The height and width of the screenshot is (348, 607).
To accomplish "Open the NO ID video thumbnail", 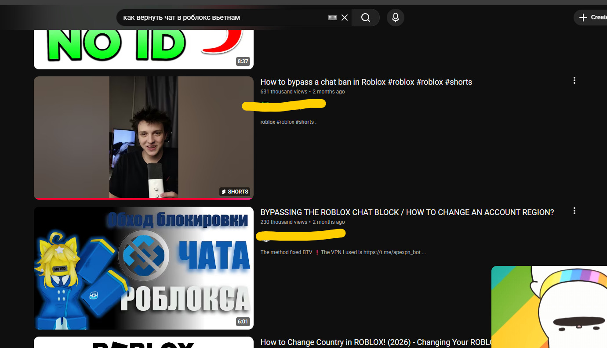I will tap(144, 49).
